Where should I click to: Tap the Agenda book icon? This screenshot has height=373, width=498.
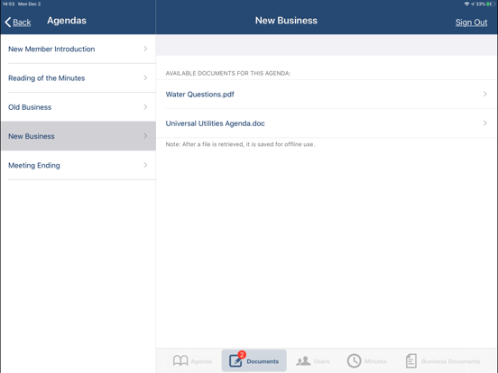[180, 360]
